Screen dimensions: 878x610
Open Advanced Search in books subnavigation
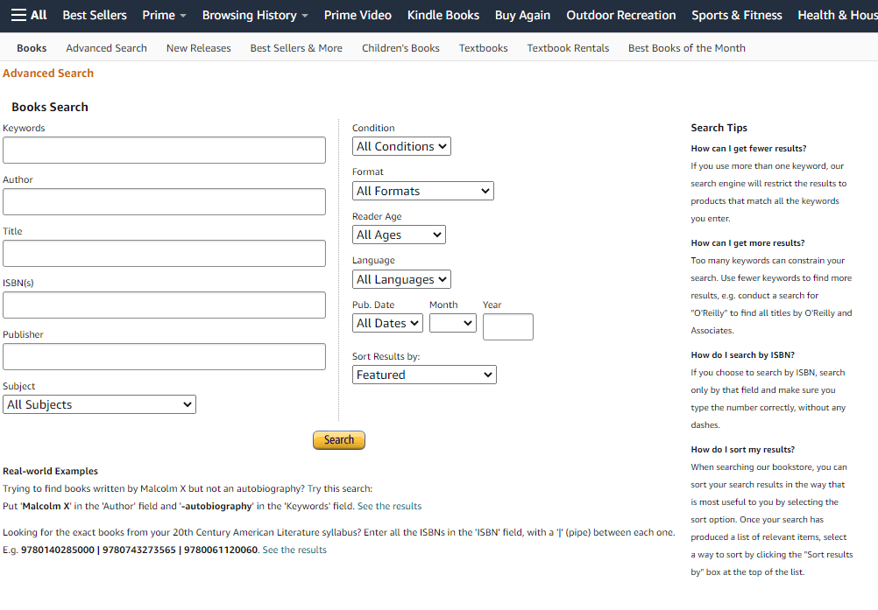coord(106,48)
